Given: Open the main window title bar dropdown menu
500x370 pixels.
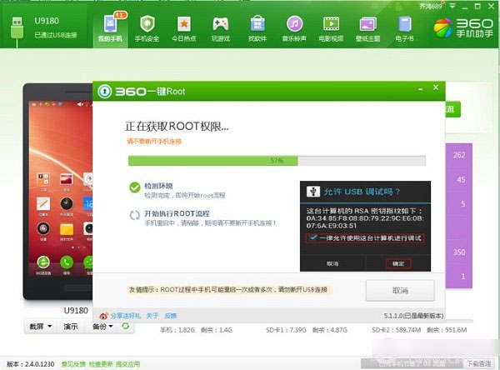Looking at the screenshot, I should click(x=452, y=6).
